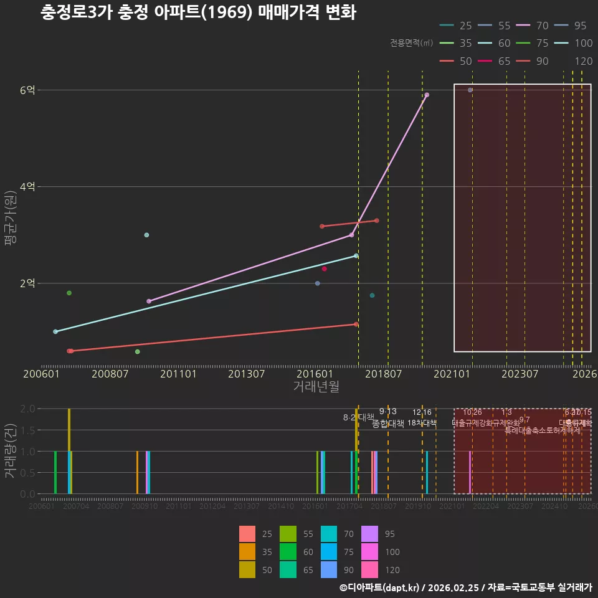Pick the 95 entry in the top line legend
Image resolution: width=598 pixels, height=598 pixels.
[x=571, y=26]
